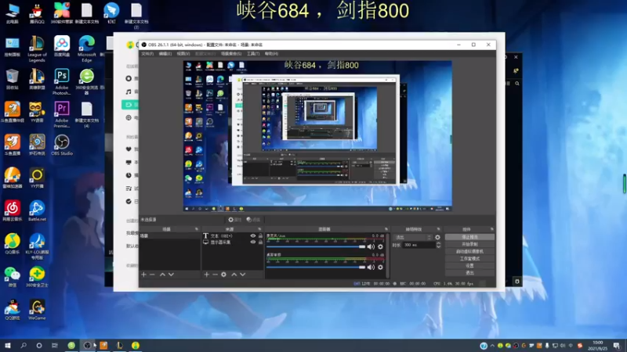The image size is (627, 352).
Task: Pop out the scenes dock panel icon
Action: click(x=197, y=229)
